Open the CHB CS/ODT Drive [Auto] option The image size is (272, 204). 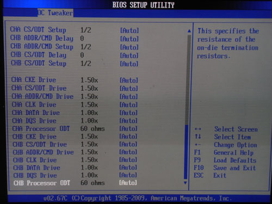coord(128,144)
